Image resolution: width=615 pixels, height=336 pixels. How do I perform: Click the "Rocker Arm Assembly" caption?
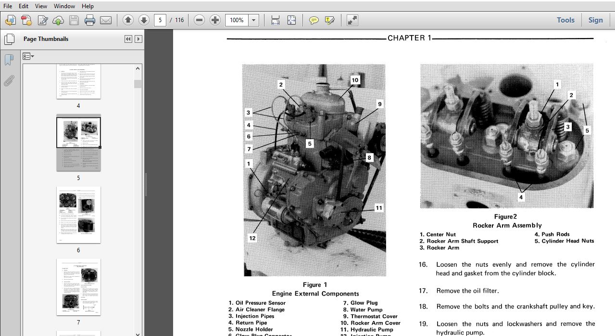pyautogui.click(x=507, y=225)
